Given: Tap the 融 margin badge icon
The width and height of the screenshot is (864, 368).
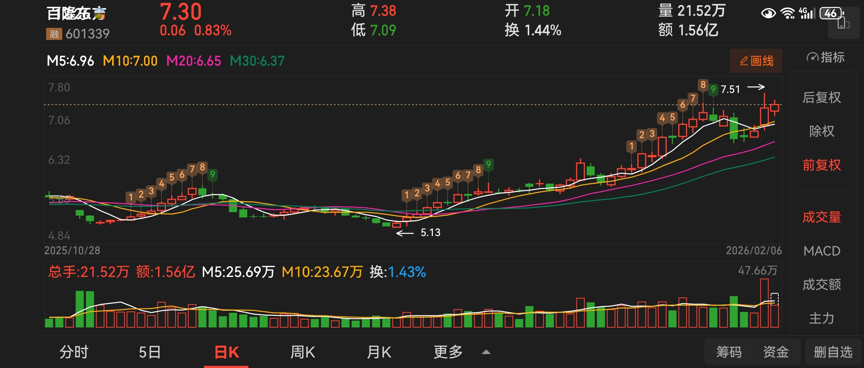Looking at the screenshot, I should (54, 33).
